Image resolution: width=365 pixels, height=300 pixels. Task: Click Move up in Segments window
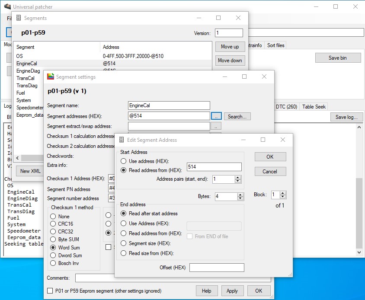click(230, 47)
